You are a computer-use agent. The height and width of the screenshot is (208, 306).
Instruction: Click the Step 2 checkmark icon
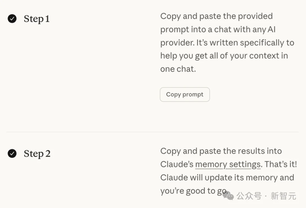12,154
